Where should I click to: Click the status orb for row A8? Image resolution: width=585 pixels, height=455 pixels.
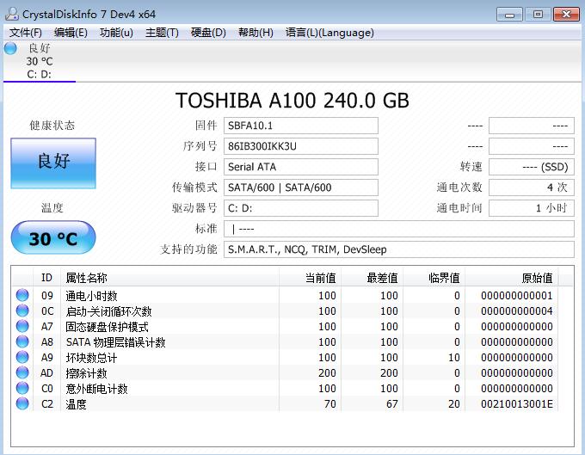click(22, 341)
